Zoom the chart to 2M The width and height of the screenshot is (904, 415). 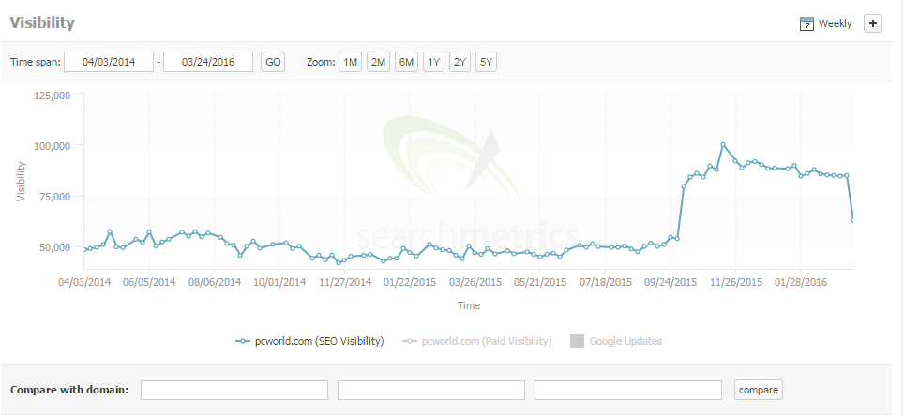pos(378,62)
